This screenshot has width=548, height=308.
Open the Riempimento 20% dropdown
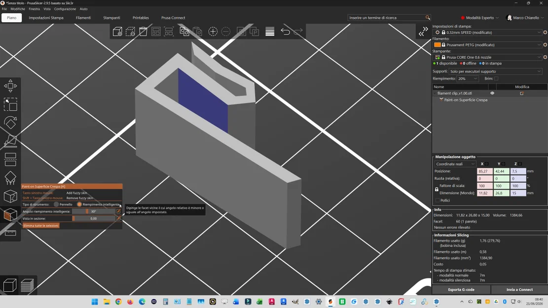468,78
